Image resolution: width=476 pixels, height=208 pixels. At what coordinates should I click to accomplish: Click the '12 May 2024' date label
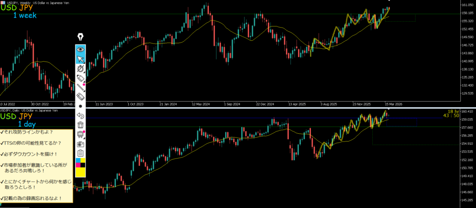(201, 104)
